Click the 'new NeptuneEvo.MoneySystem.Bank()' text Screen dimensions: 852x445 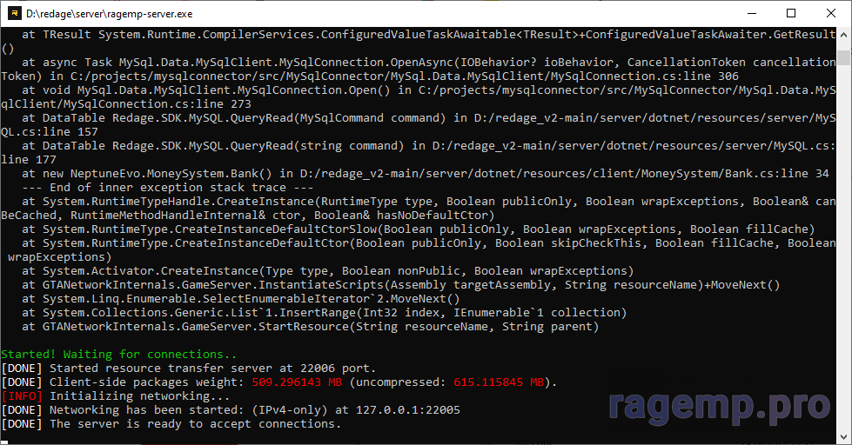click(x=157, y=174)
